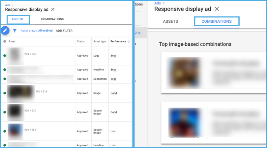Open the ASSETS tab in the left panel

pyautogui.click(x=17, y=19)
